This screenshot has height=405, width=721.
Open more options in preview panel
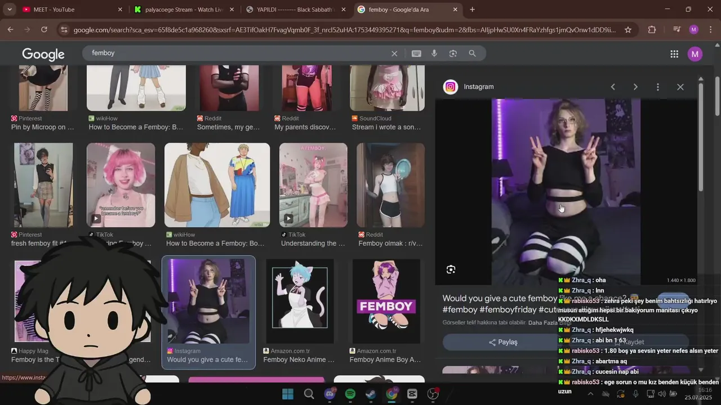[x=658, y=87]
